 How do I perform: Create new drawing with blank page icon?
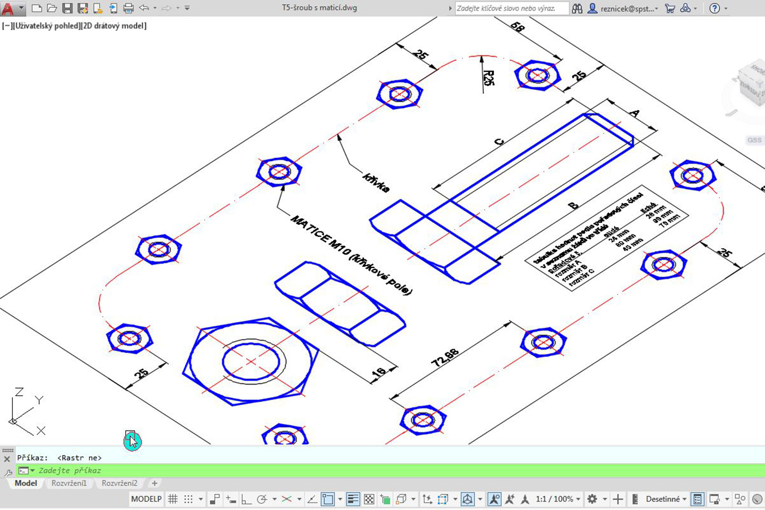[x=37, y=8]
